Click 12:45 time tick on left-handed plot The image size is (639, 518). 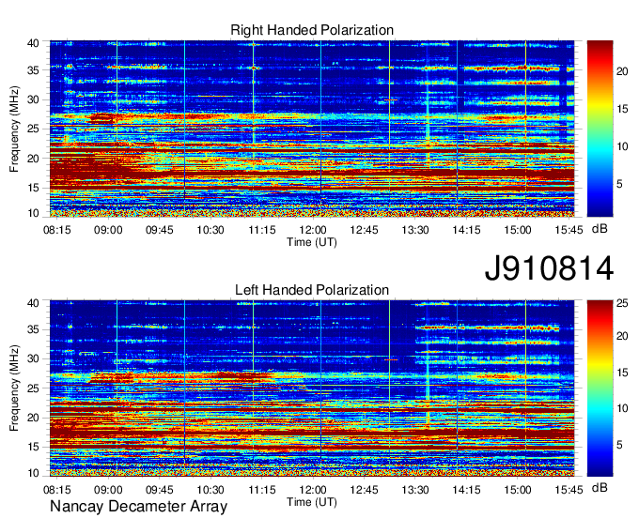[364, 490]
